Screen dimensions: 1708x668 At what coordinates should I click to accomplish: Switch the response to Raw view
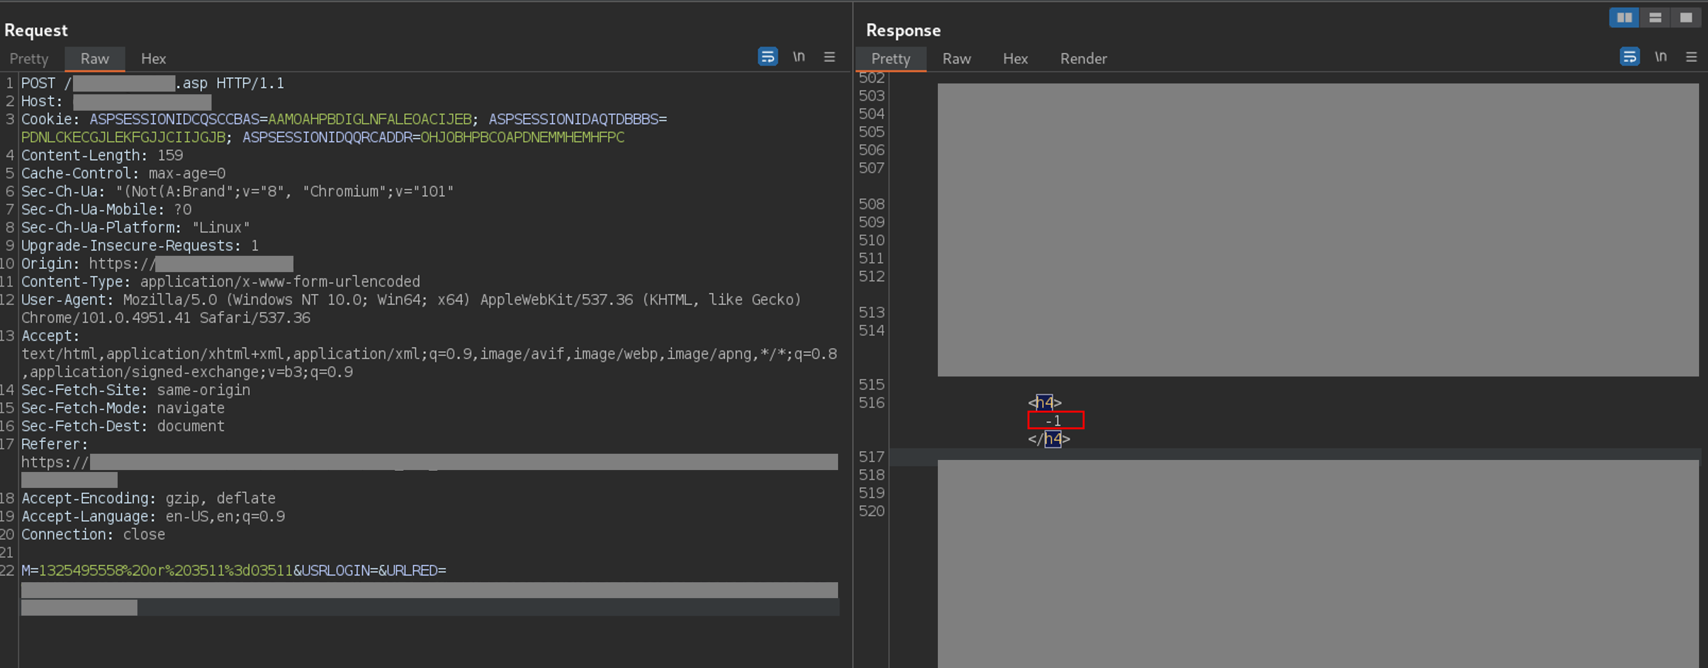click(956, 58)
